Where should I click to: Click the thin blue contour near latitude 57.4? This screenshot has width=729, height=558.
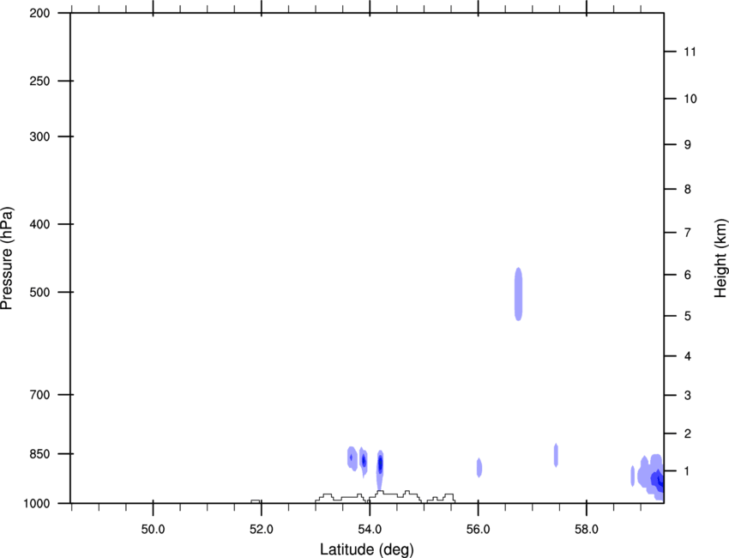pyautogui.click(x=556, y=455)
